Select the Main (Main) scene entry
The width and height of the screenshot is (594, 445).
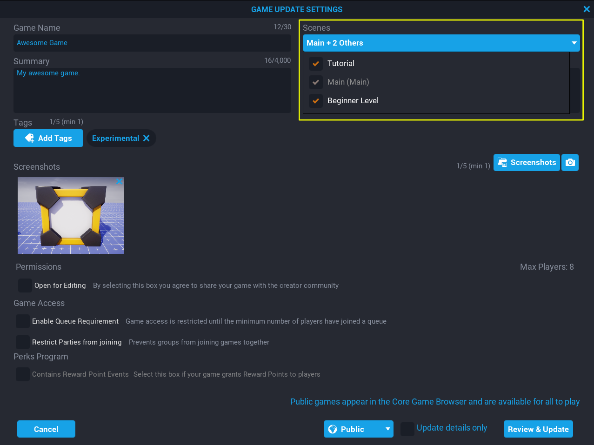[x=348, y=82]
